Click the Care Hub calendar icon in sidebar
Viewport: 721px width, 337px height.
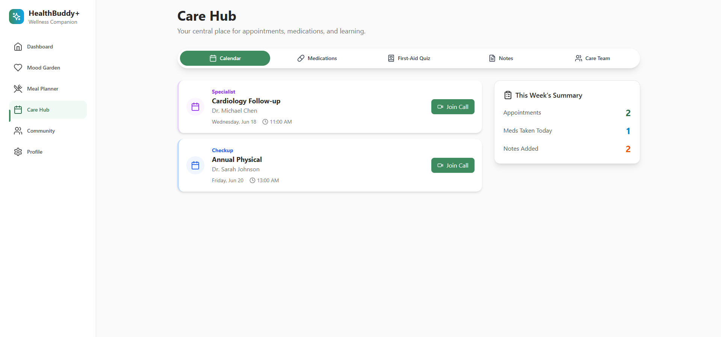(18, 110)
